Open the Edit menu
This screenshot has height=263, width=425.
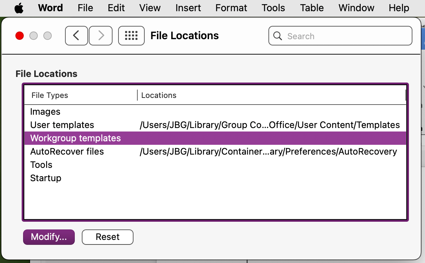(116, 8)
